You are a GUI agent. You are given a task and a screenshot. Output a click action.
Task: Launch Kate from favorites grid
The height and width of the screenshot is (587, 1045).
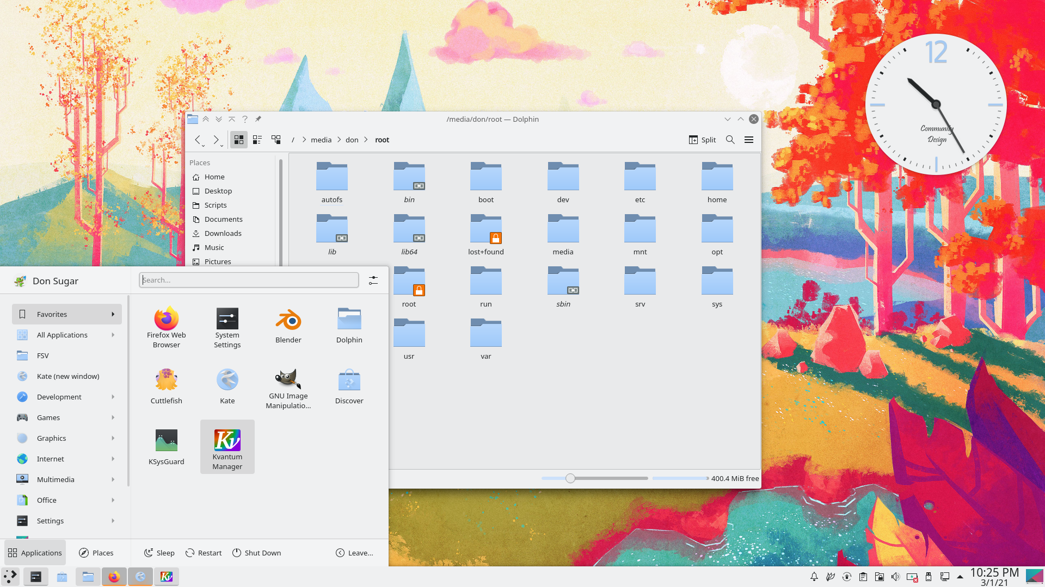[228, 386]
